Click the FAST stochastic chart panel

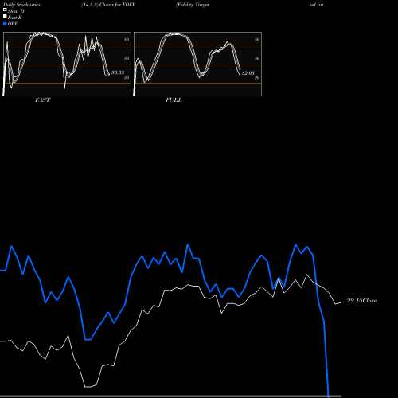[x=67, y=64]
